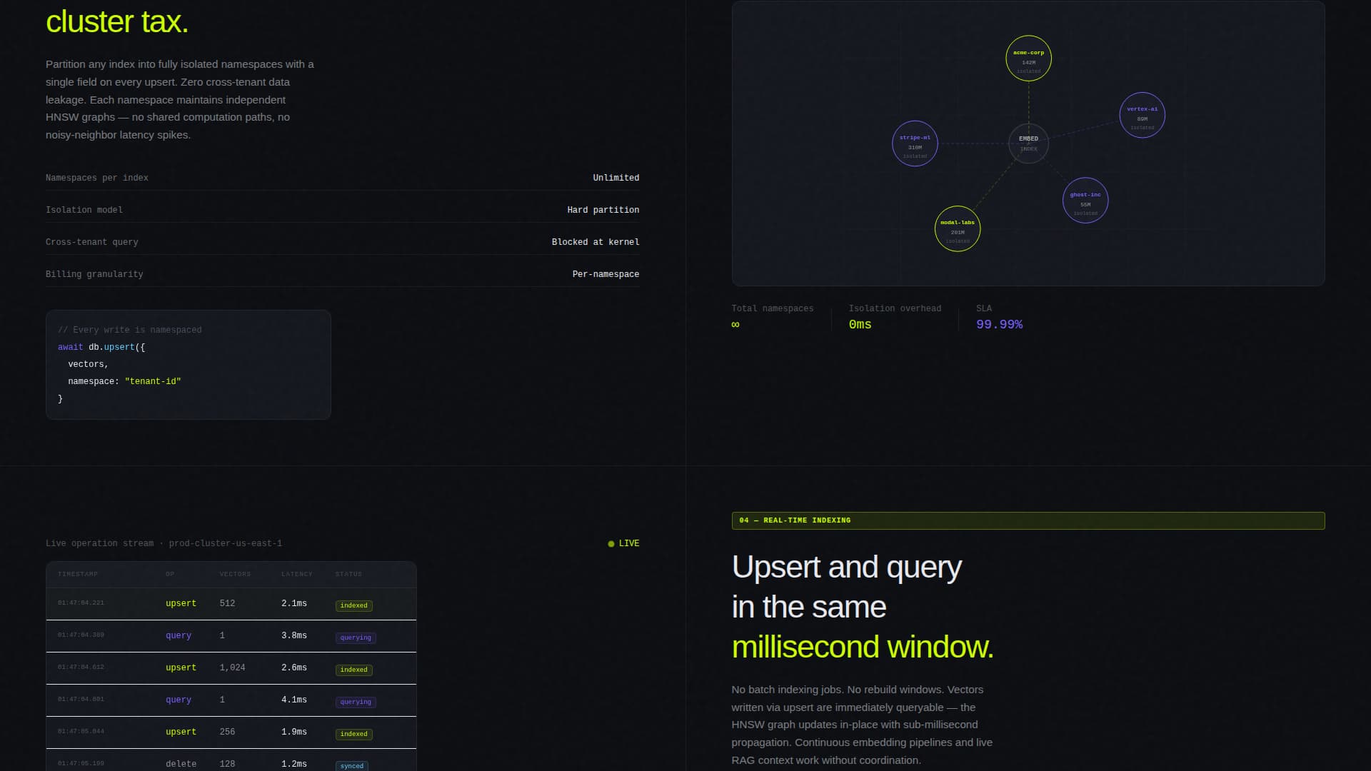Click the '4.1ms' latency cell
The width and height of the screenshot is (1371, 771).
294,700
